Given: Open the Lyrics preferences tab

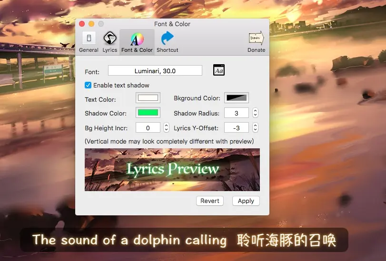Looking at the screenshot, I should click(x=110, y=42).
